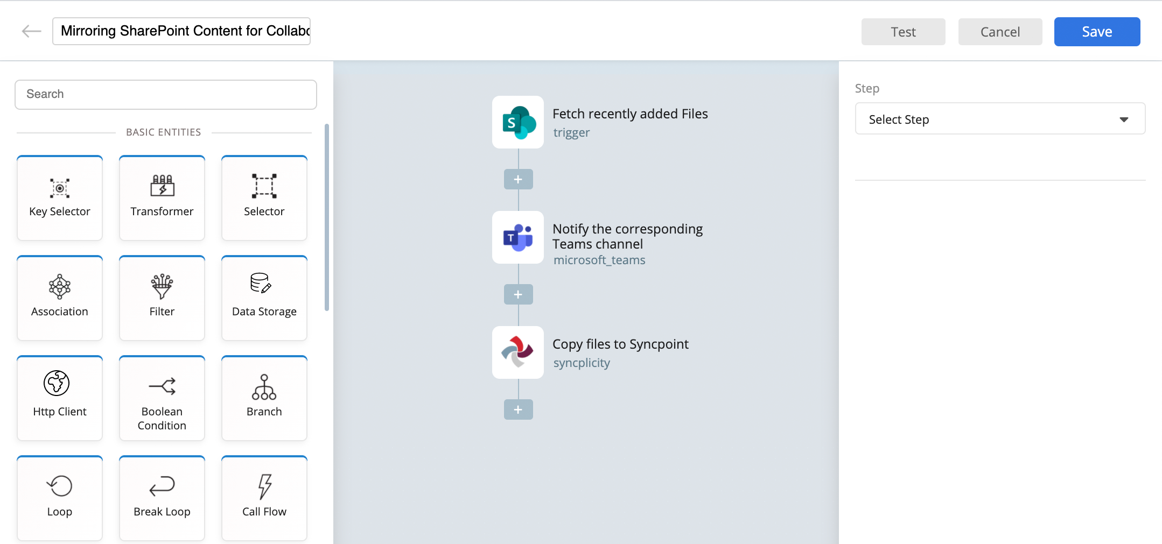Add step after the Teams notification
The height and width of the screenshot is (544, 1162).
(519, 294)
